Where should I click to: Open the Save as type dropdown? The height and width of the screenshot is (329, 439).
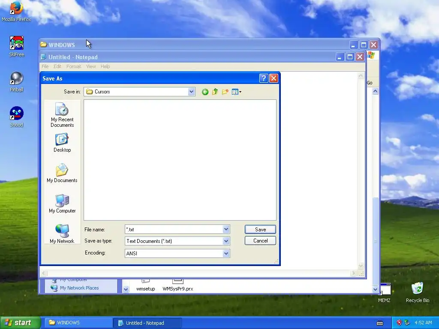click(x=226, y=241)
